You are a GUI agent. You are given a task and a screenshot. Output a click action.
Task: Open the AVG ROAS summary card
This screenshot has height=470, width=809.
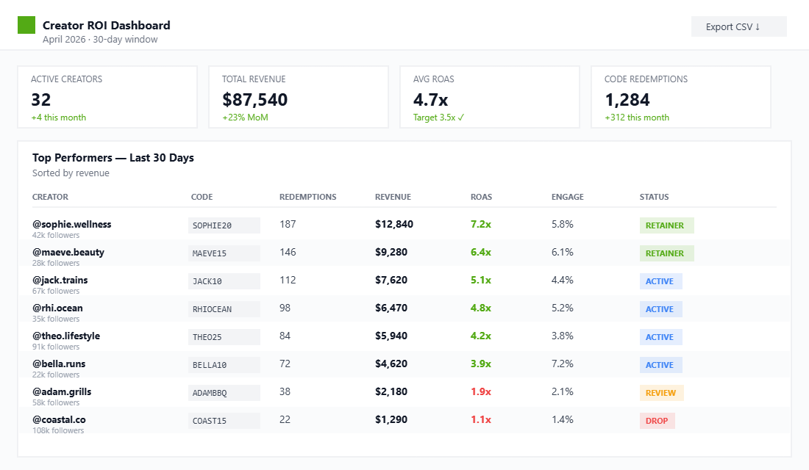pyautogui.click(x=490, y=96)
